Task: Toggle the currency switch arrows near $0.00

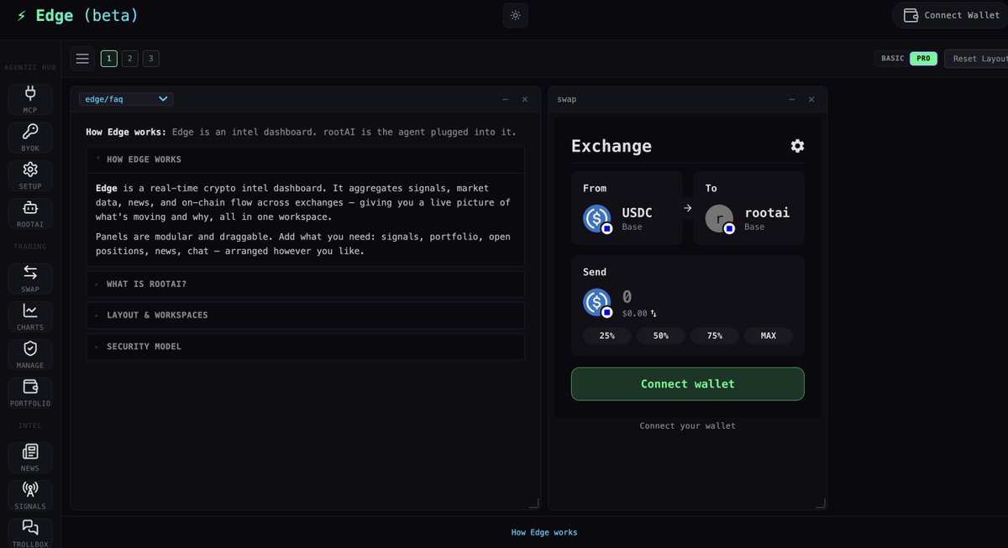Action: click(654, 314)
